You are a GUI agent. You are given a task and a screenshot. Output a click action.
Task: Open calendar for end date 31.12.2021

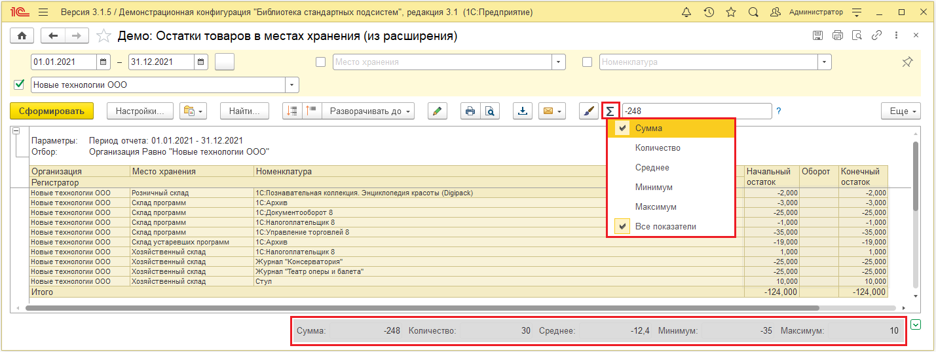tap(202, 62)
